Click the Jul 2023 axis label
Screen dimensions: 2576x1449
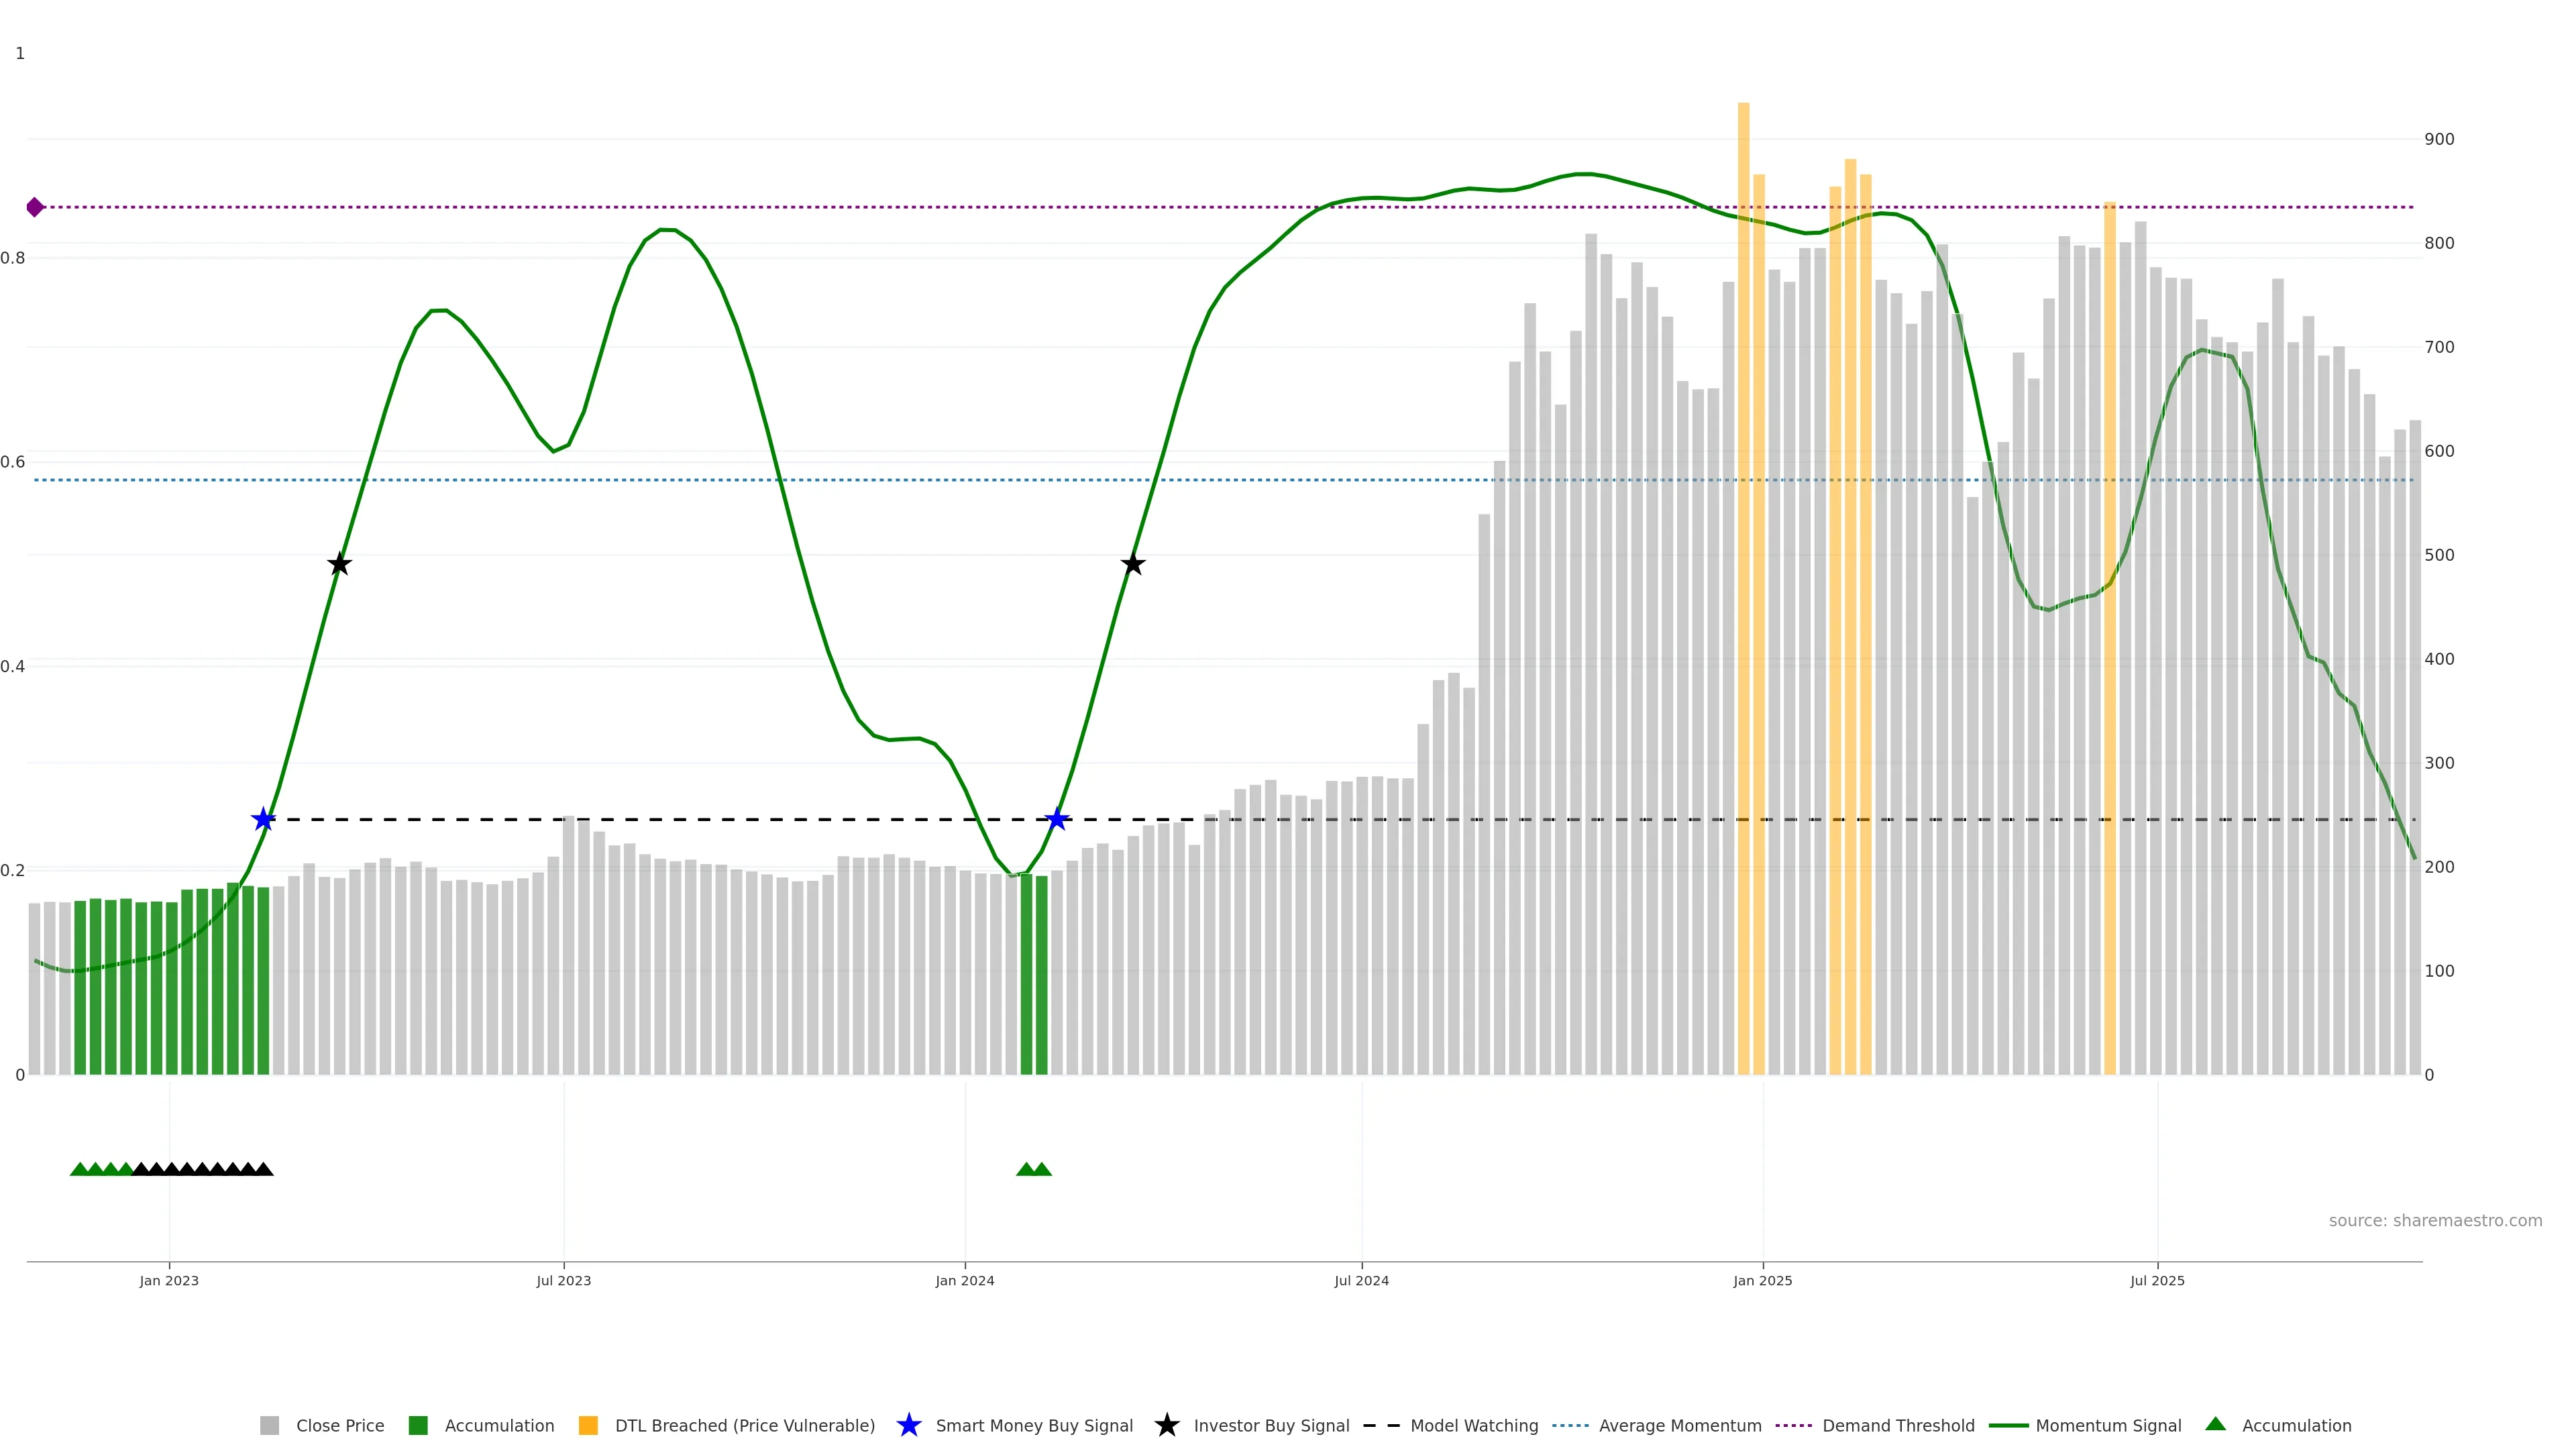click(x=563, y=1281)
